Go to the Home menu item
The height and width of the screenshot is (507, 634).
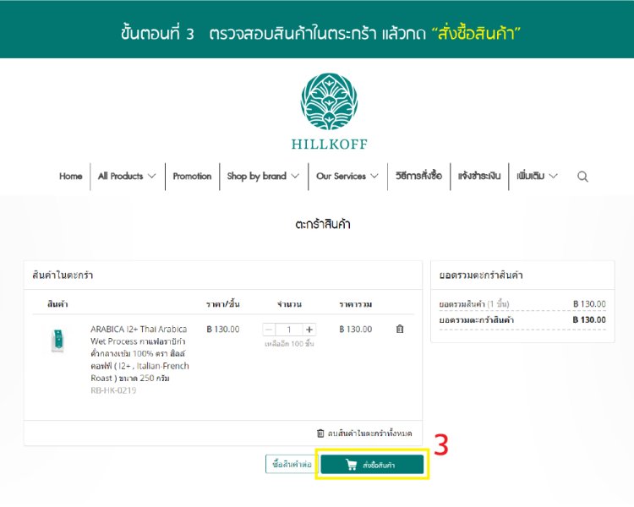pos(71,177)
